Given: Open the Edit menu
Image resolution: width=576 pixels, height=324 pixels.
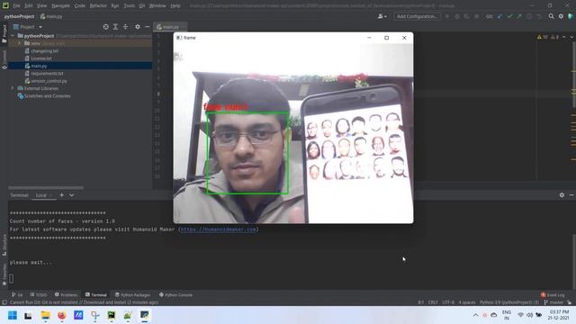Looking at the screenshot, I should click(29, 5).
